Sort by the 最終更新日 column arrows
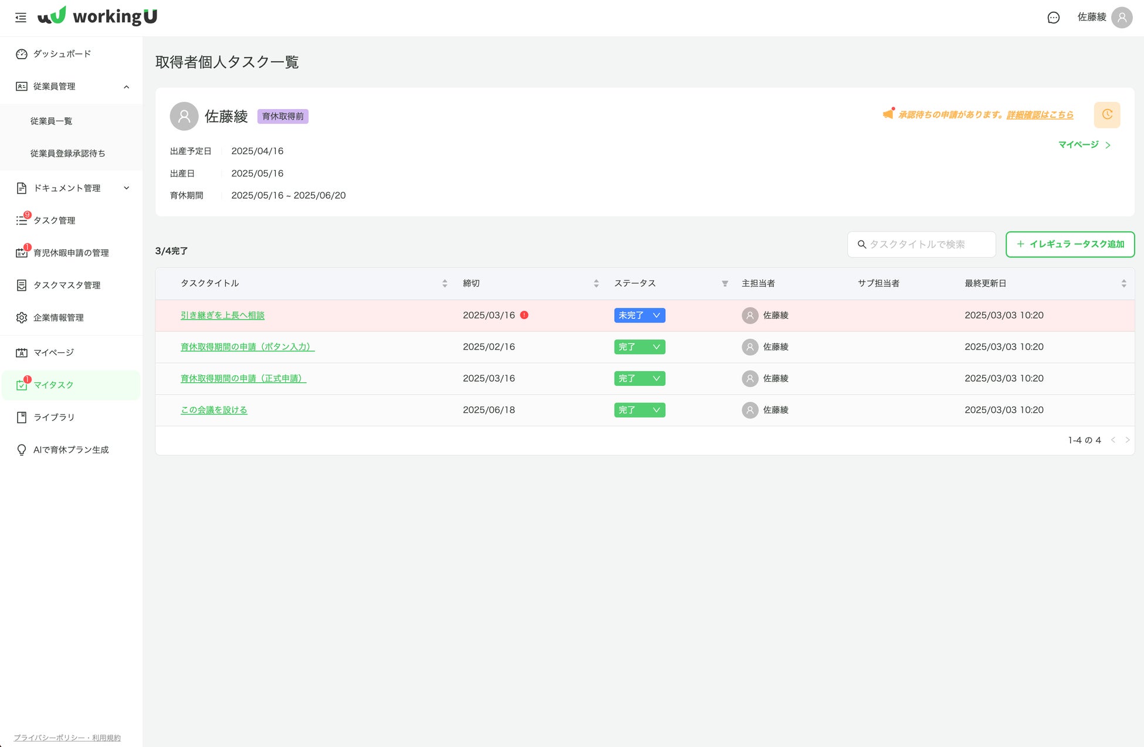This screenshot has height=747, width=1144. click(x=1123, y=284)
